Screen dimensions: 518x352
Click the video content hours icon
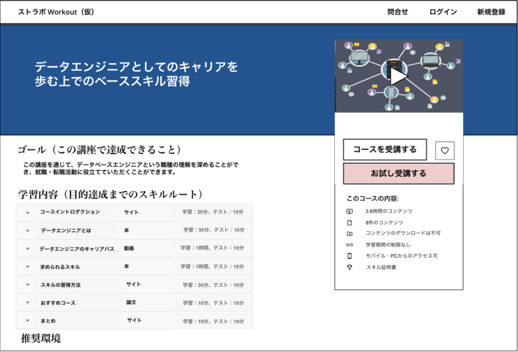click(x=349, y=211)
